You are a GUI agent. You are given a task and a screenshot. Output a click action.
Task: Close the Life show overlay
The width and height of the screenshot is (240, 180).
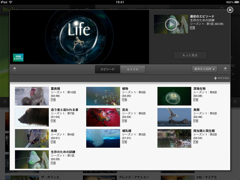click(x=230, y=10)
